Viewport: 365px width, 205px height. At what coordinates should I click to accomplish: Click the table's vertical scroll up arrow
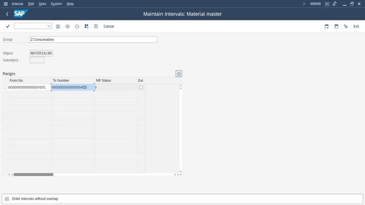pos(181,85)
